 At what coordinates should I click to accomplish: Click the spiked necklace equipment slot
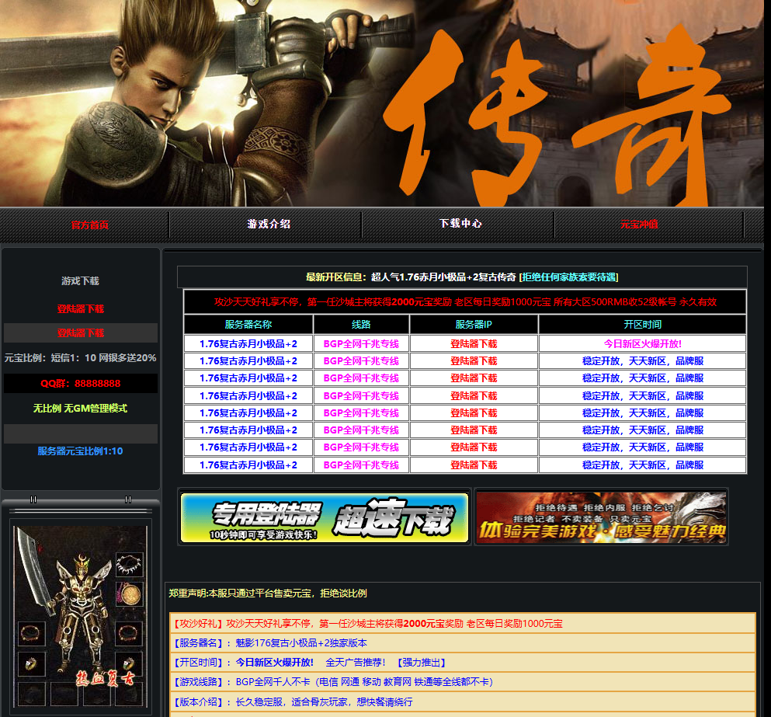click(x=129, y=564)
